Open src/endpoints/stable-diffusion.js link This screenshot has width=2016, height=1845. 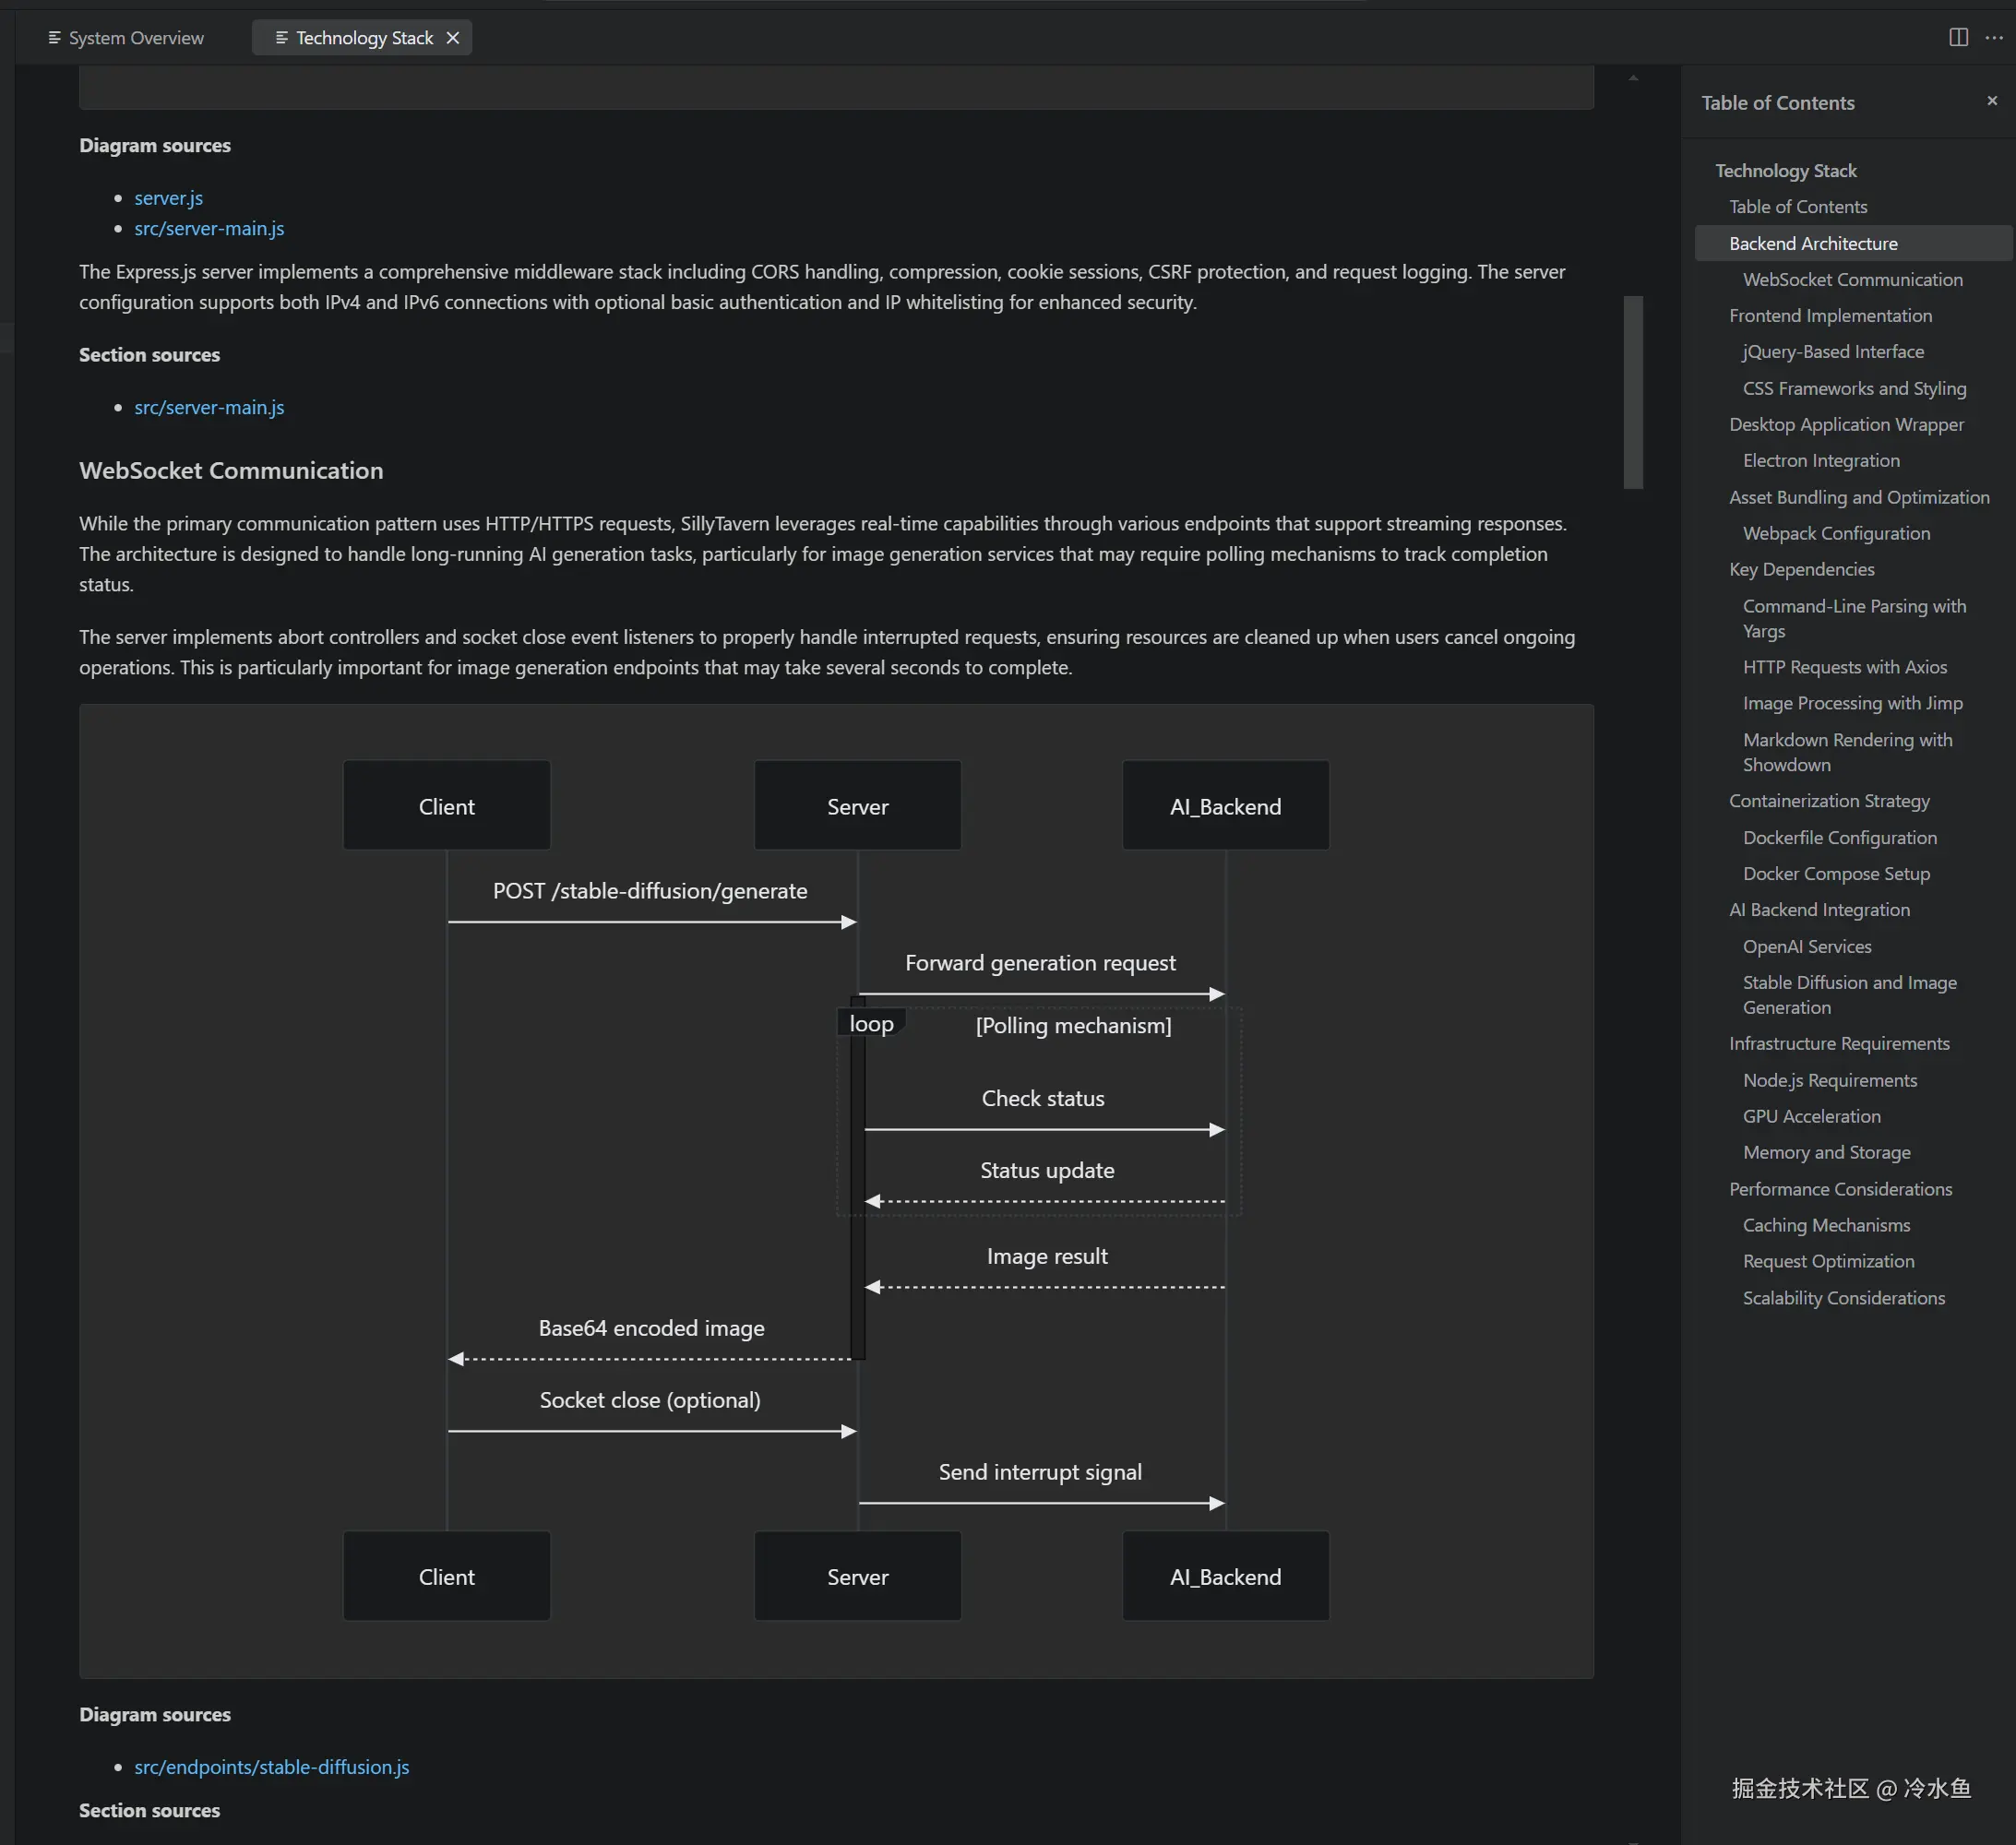pos(271,1767)
